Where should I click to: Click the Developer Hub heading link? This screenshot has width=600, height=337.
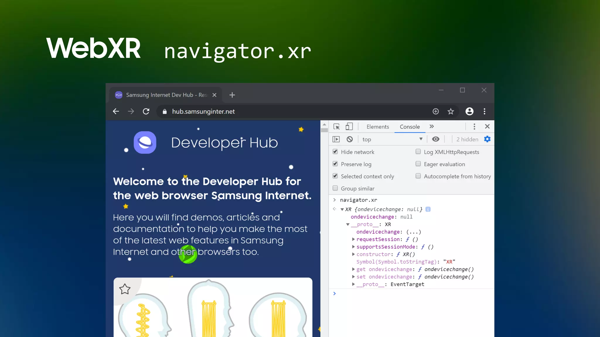pos(224,143)
